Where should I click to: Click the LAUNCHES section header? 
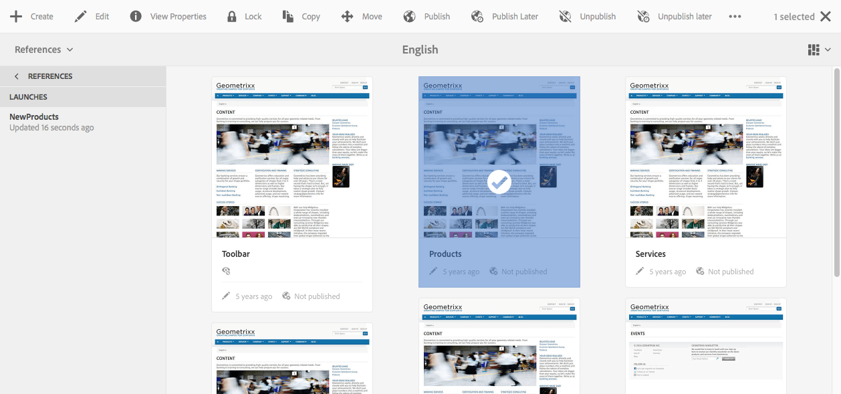[83, 97]
